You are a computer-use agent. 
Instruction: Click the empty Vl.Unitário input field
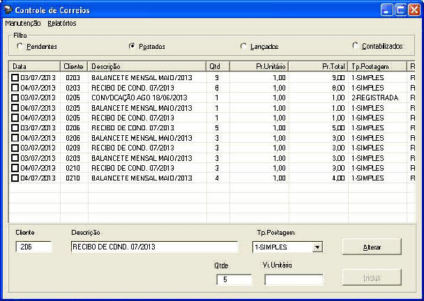tap(294, 279)
